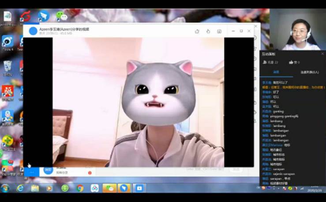326x202 pixels.
Task: Click the like thumbs-up in interaction panel
Action: point(291,62)
